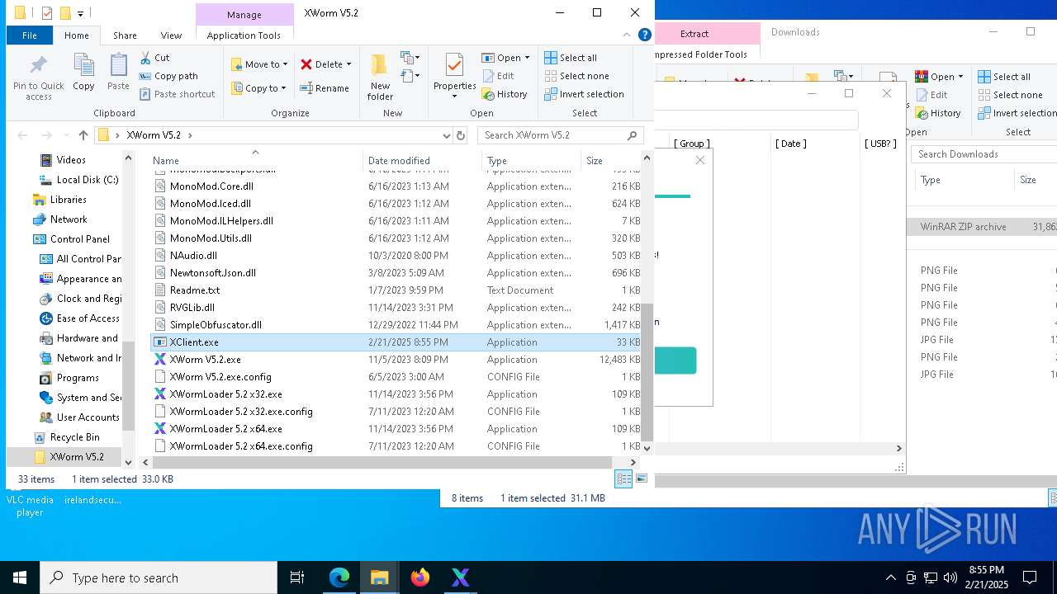Open the Move to dropdown
Screen dimensions: 1057x594
coord(259,64)
